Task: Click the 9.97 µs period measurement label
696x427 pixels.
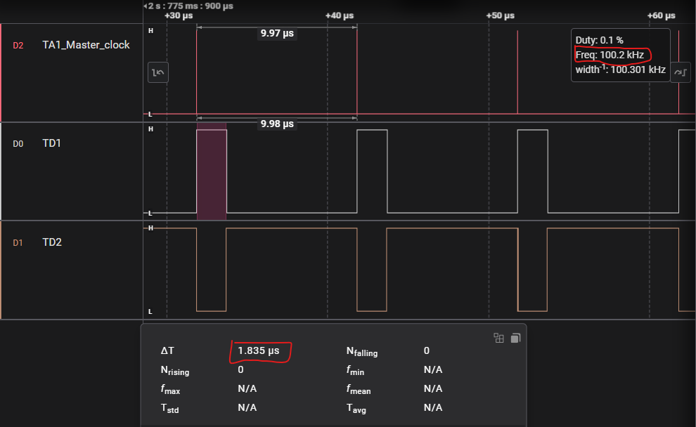Action: [277, 33]
